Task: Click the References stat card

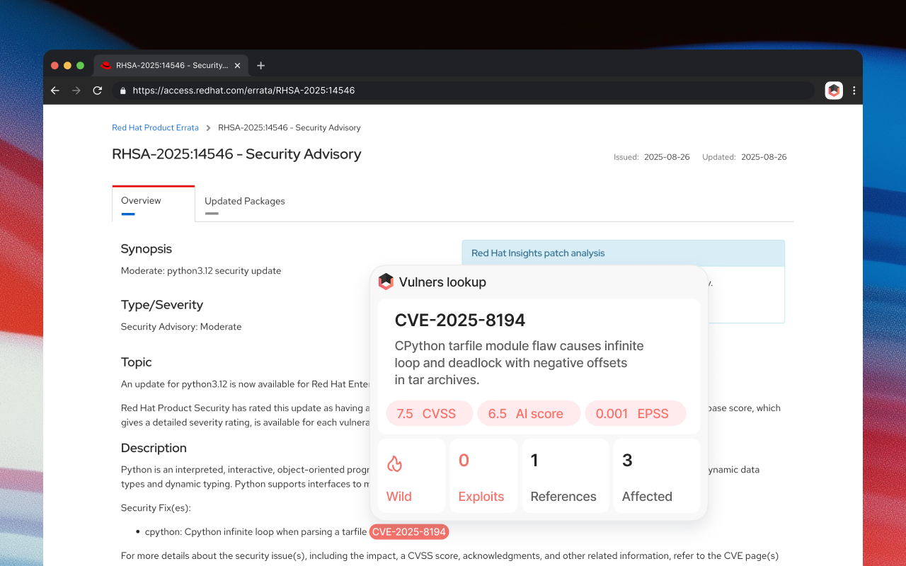Action: (x=566, y=475)
